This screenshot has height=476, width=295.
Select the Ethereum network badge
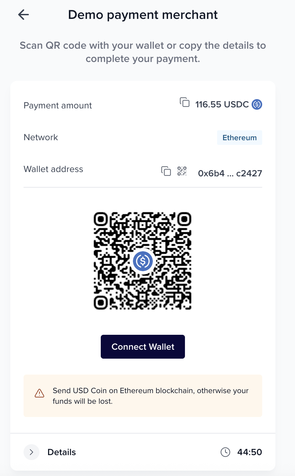click(239, 138)
